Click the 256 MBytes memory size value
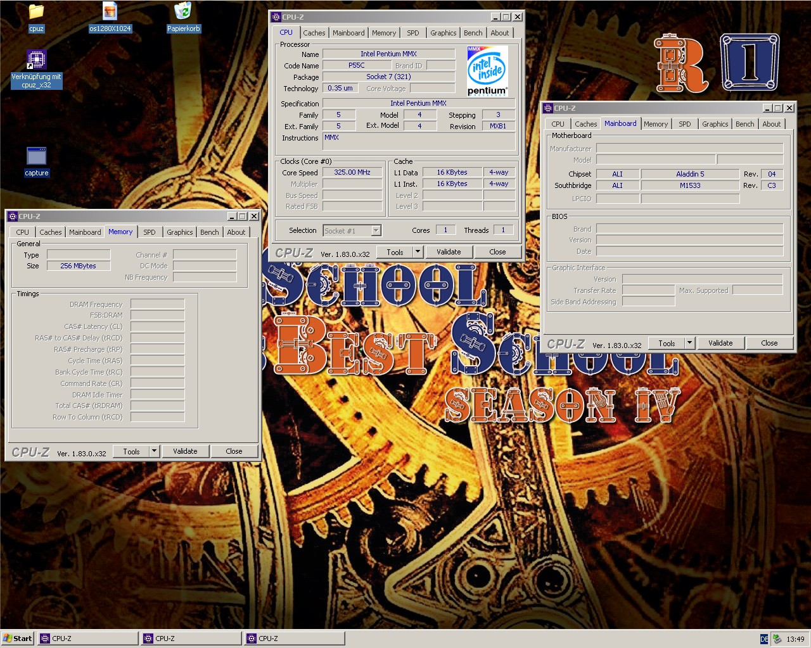Screen dimensions: 811x648 78,266
